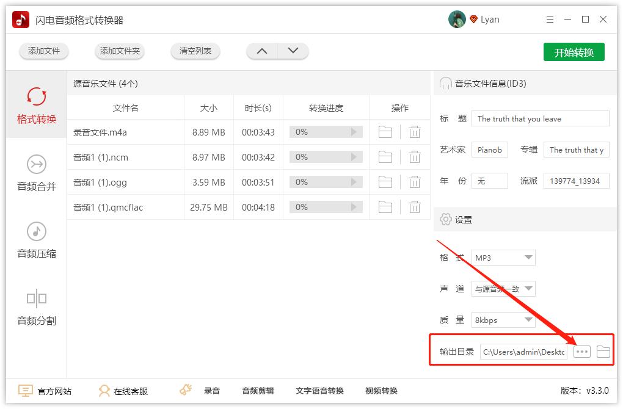Viewport: 623px width, 409px height.
Task: Edit the 输出目录 output path field
Action: coord(523,352)
